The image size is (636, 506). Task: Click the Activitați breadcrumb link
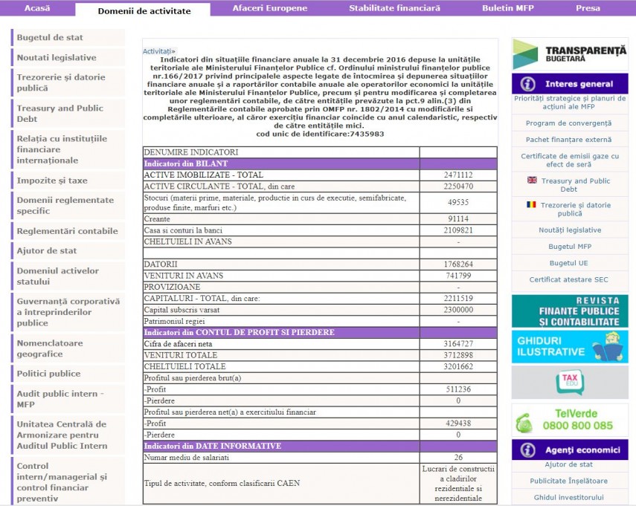(158, 51)
